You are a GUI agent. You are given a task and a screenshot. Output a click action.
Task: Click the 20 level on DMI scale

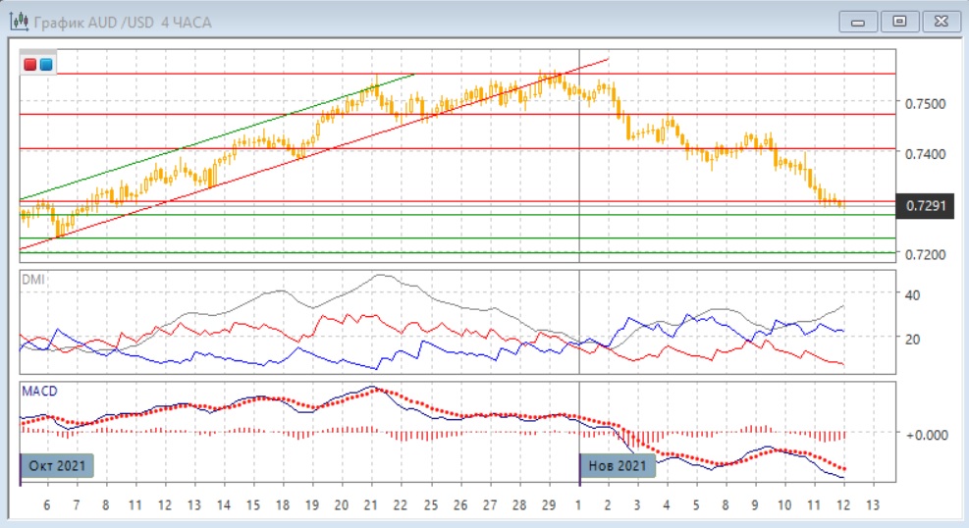click(911, 339)
